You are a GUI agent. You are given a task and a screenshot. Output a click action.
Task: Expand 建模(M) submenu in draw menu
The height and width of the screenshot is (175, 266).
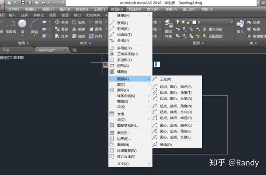130,16
